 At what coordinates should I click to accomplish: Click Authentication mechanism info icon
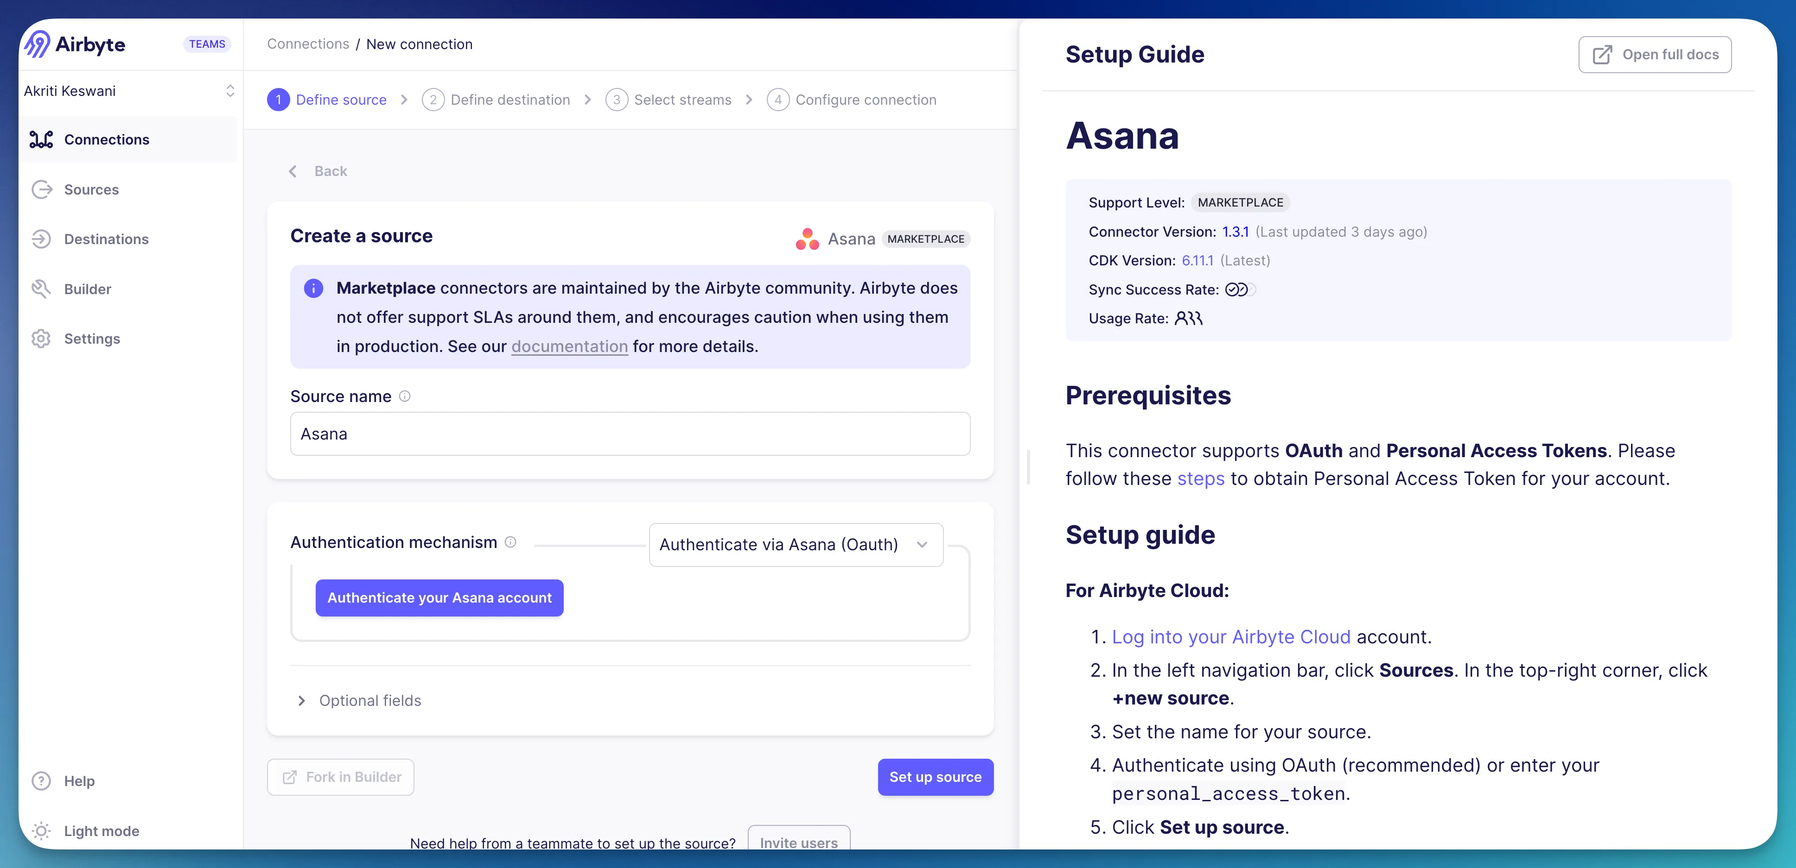[x=510, y=542]
